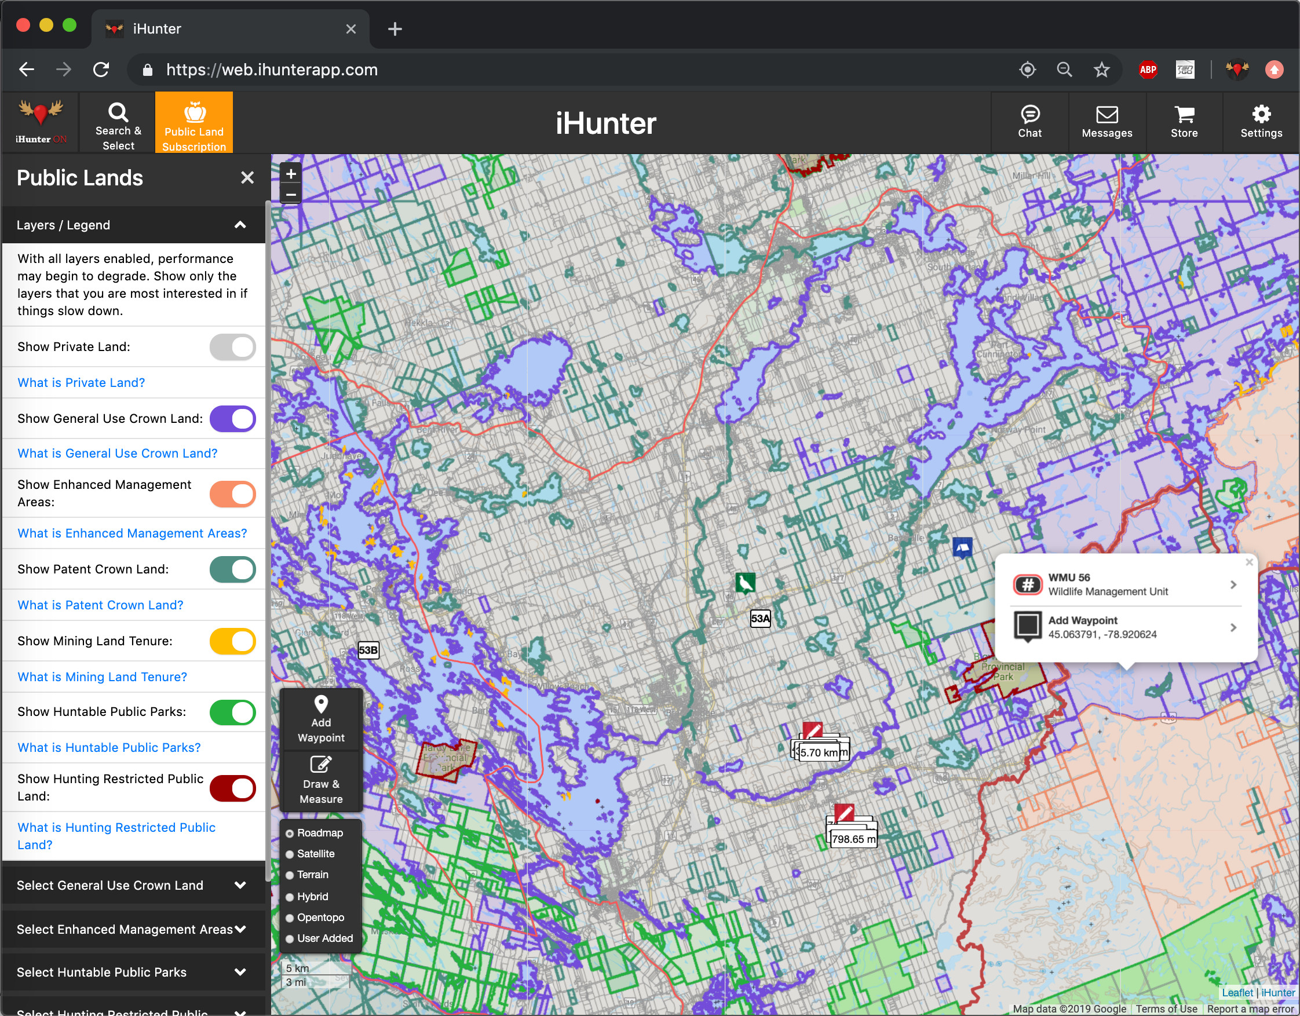1300x1016 pixels.
Task: Open Public Land Subscription panel
Action: coord(194,123)
